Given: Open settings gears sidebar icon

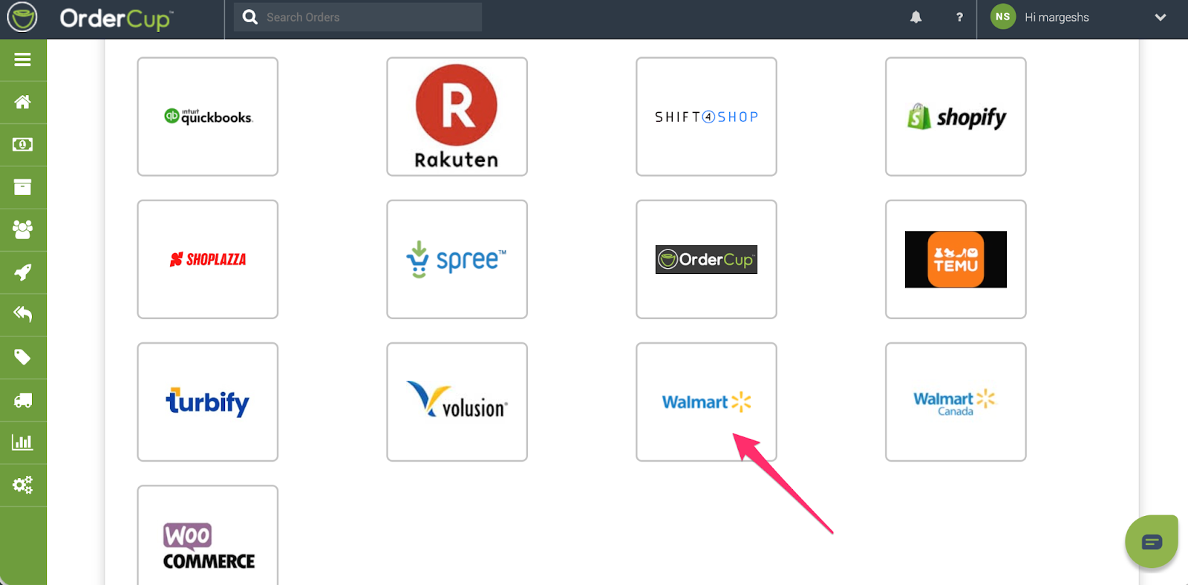Looking at the screenshot, I should [x=22, y=485].
